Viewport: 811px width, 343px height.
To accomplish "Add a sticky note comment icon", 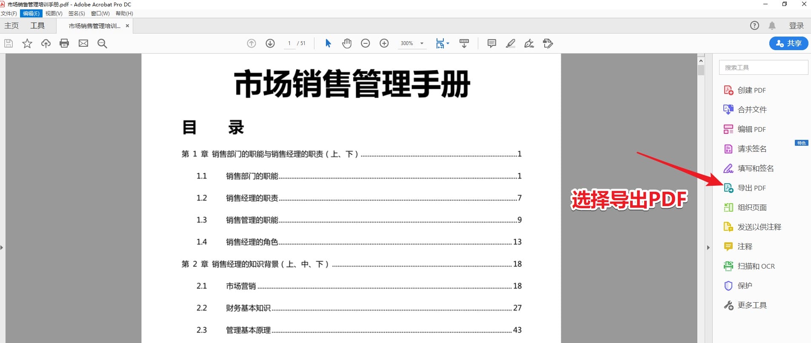I will coord(491,43).
